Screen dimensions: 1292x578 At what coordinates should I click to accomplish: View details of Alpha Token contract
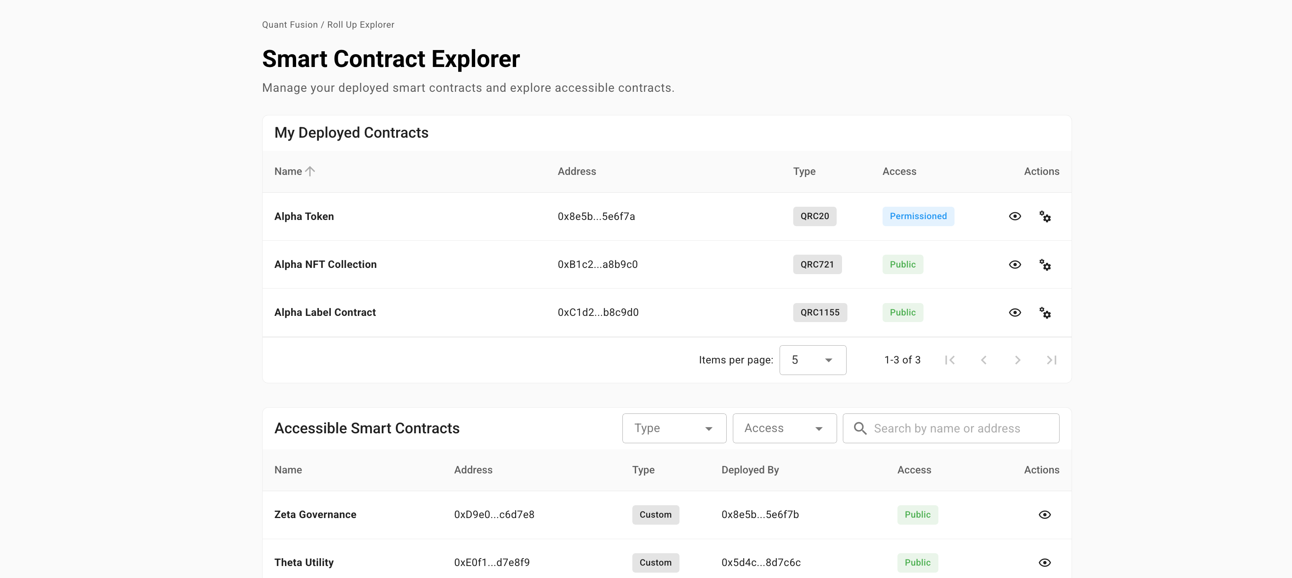[1014, 216]
